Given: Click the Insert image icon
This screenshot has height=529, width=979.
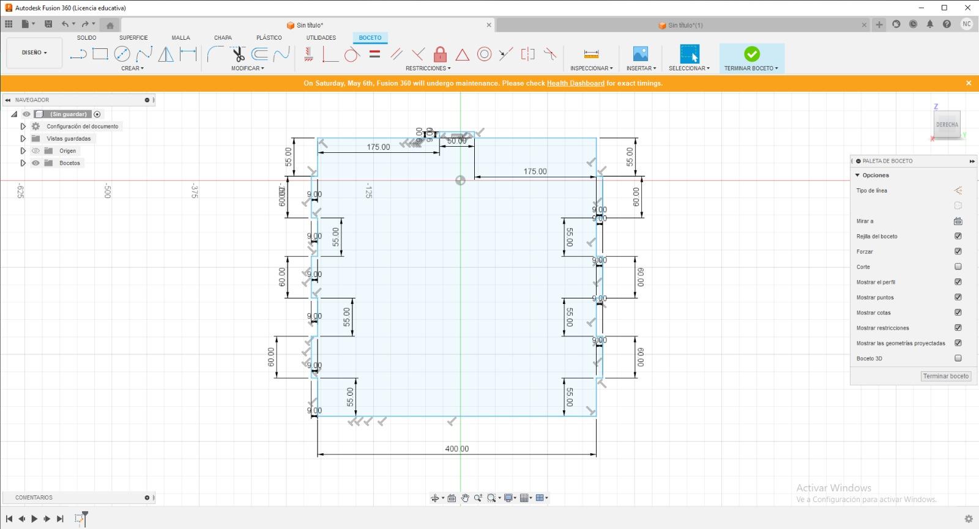Looking at the screenshot, I should pos(640,54).
